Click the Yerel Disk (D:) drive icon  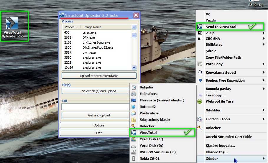pyautogui.click(x=134, y=146)
